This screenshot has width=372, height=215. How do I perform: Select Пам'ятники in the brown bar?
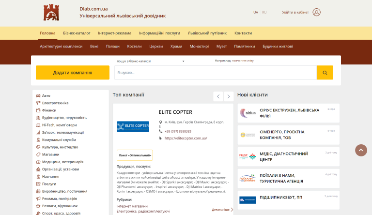tap(245, 46)
